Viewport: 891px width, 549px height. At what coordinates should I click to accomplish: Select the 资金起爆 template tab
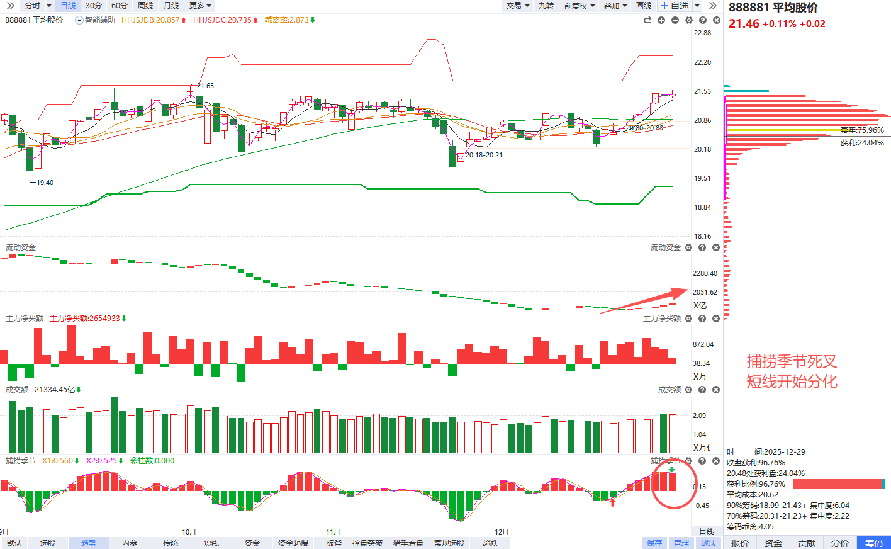pyautogui.click(x=293, y=543)
